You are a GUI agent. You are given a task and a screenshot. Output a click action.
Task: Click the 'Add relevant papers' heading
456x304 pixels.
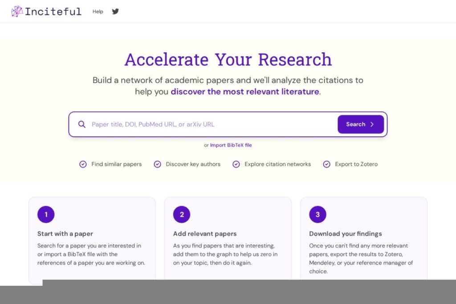(205, 234)
